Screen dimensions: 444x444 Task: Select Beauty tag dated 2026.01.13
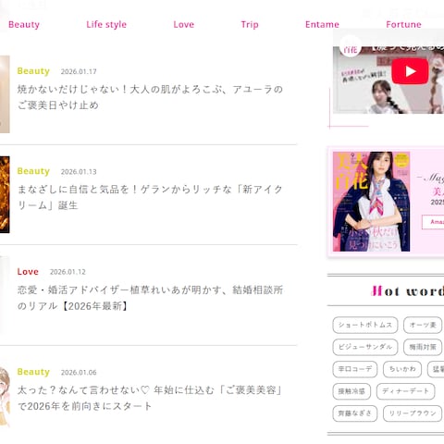pyautogui.click(x=33, y=171)
